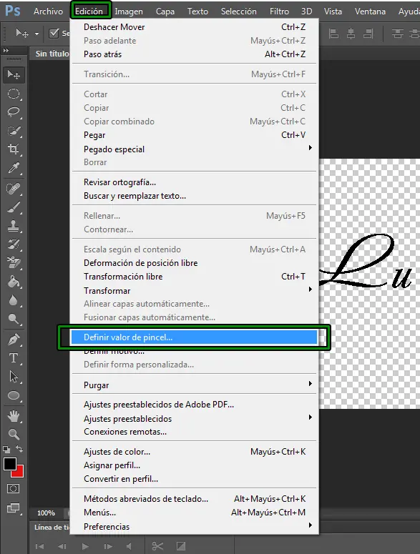
Task: Change the screen mode
Action: coord(14,508)
